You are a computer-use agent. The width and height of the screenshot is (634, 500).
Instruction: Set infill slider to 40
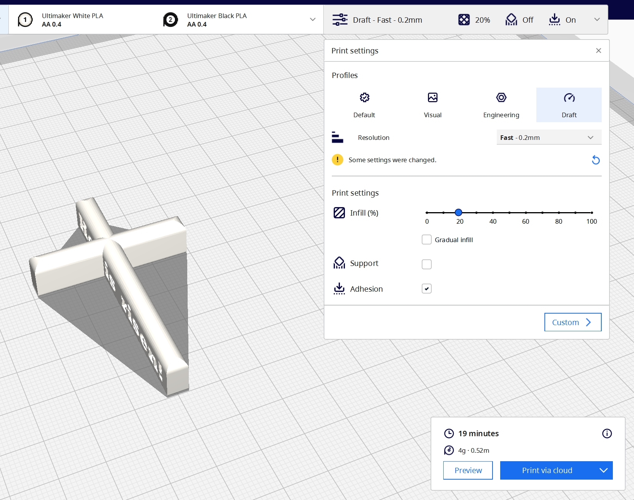(493, 213)
